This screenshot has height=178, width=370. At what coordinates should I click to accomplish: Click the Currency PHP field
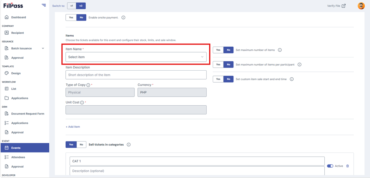pos(172,92)
